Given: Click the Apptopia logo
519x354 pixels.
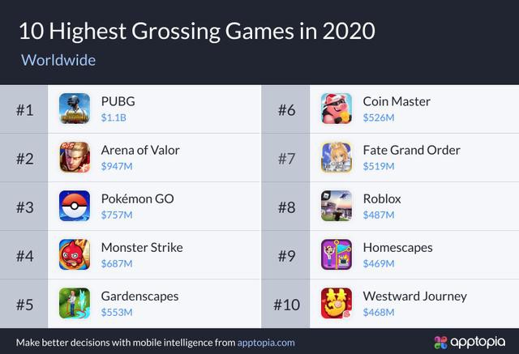Looking at the screenshot, I should click(x=470, y=343).
